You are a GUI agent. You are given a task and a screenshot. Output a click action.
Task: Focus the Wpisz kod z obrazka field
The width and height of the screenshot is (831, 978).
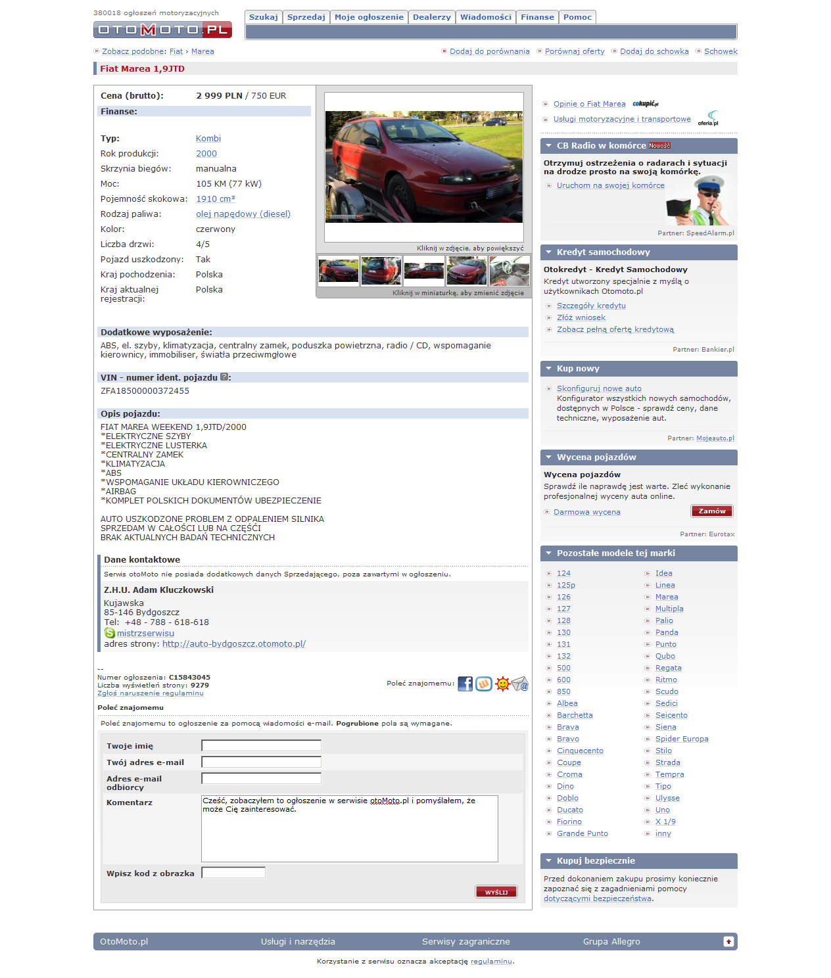coord(233,873)
